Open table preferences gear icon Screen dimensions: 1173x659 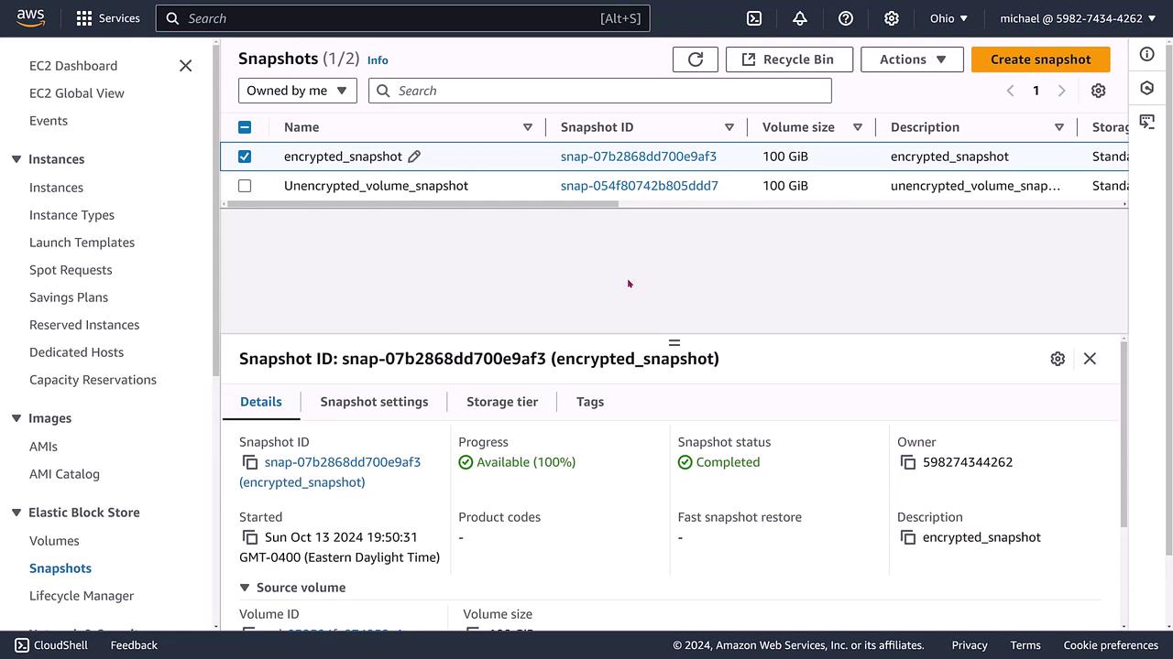point(1098,91)
